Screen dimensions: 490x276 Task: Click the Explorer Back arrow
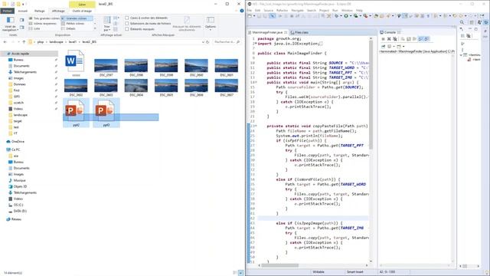pos(5,41)
